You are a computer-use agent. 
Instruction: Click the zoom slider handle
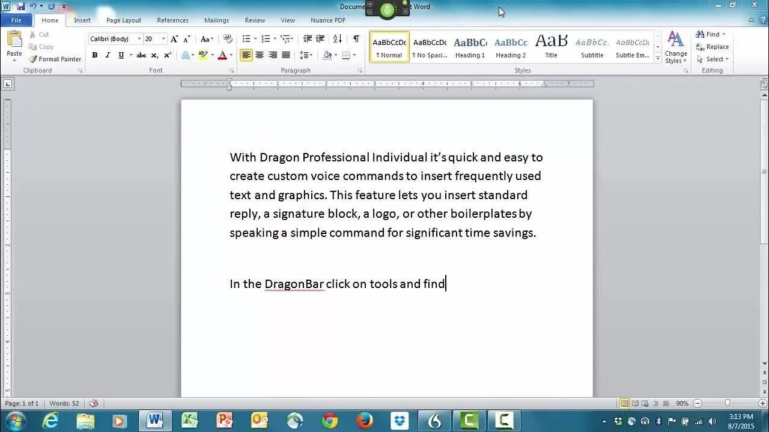[x=728, y=404]
